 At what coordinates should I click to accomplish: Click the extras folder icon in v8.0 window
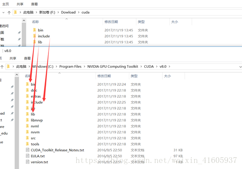tap(28, 96)
